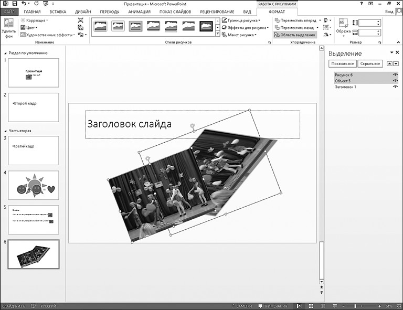Viewport: 403px width, 310px height.
Task: Click the Save icon in quick access toolbar
Action: (x=14, y=4)
